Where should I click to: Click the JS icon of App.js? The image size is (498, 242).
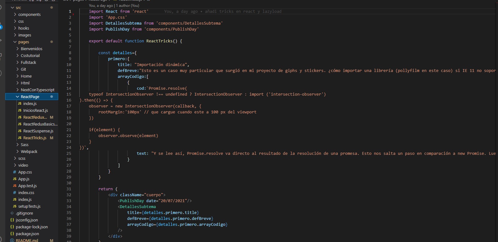click(x=15, y=179)
